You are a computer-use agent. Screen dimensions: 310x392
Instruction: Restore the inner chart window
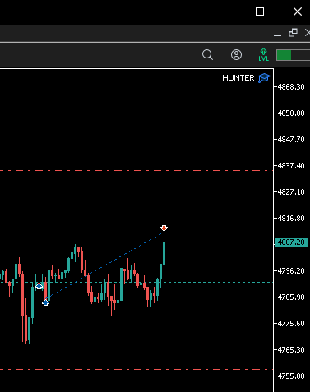[293, 33]
